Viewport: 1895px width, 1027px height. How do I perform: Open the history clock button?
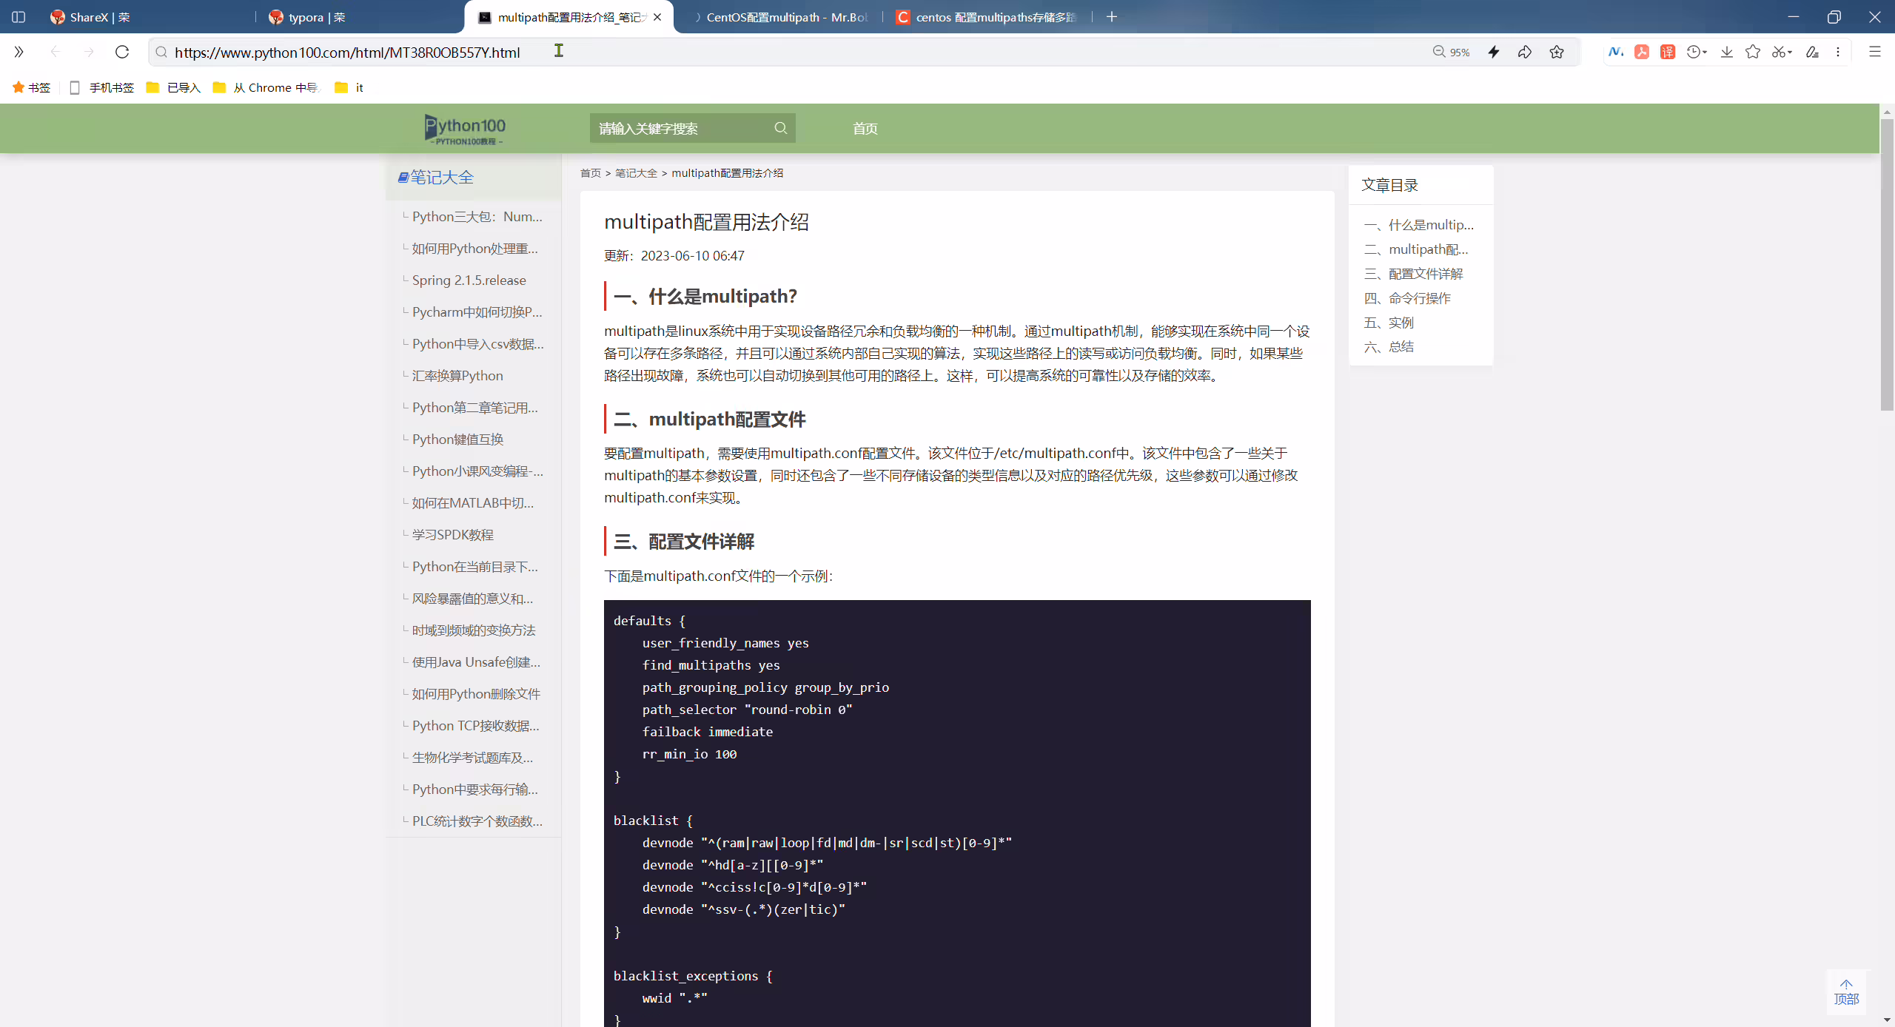tap(1693, 52)
